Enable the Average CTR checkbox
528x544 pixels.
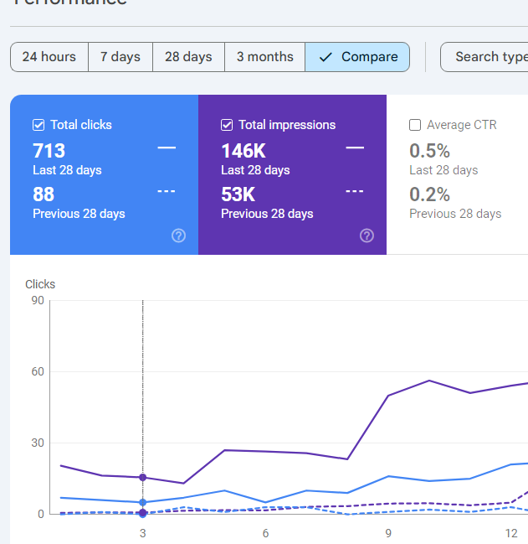pos(415,125)
